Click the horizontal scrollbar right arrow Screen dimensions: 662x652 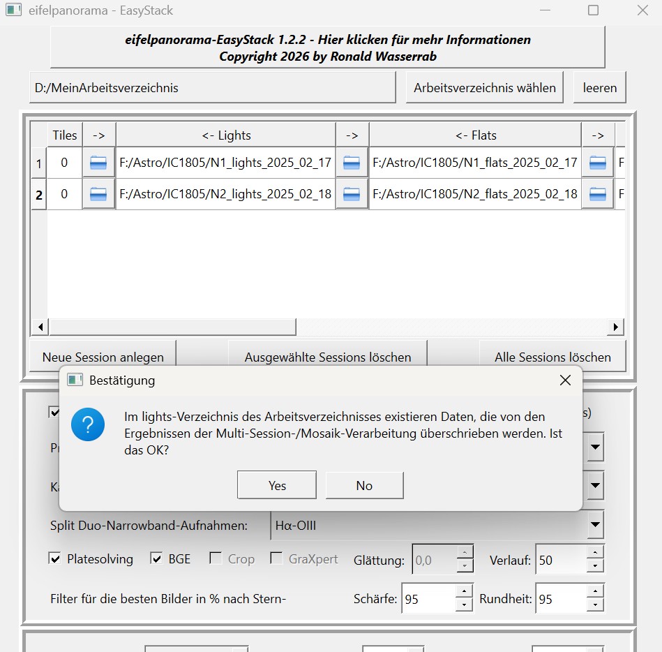coord(616,327)
